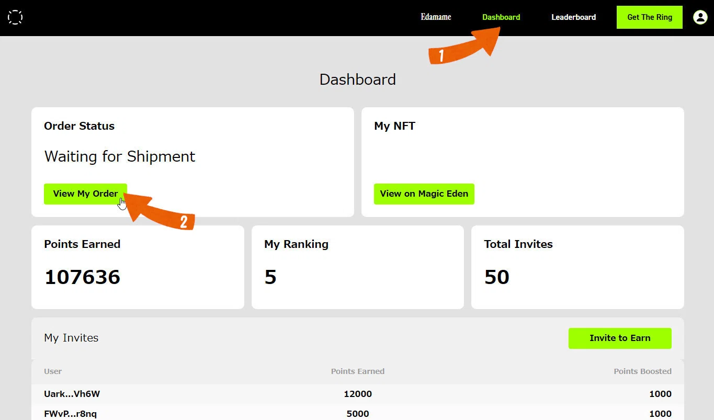Select the Waiting for Shipment status text
The height and width of the screenshot is (420, 714).
click(x=120, y=156)
